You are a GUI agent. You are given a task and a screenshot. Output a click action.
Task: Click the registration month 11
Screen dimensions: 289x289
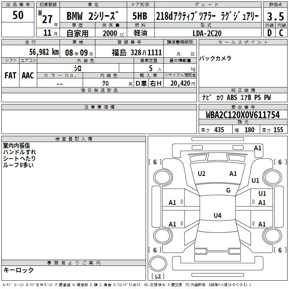coord(47,33)
